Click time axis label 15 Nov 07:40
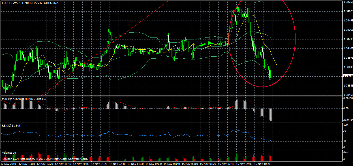This screenshot has height=166, width=353. (x=226, y=163)
